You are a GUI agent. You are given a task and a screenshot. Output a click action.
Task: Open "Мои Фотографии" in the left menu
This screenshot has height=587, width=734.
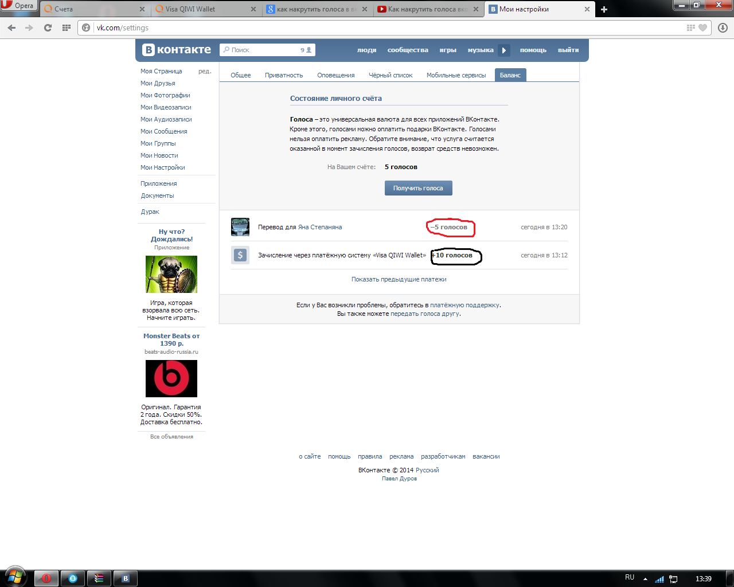(165, 95)
